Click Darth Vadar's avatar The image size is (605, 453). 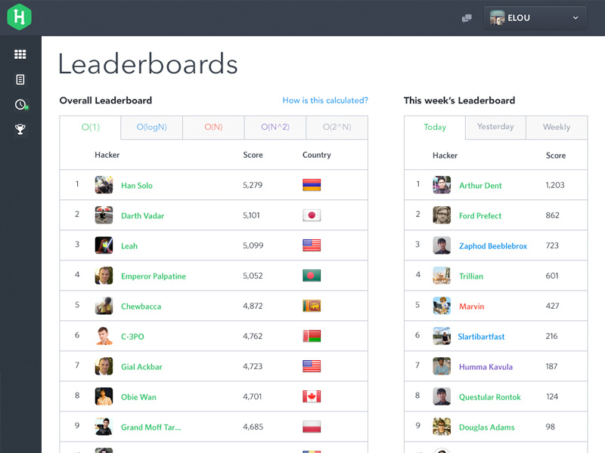(x=104, y=215)
